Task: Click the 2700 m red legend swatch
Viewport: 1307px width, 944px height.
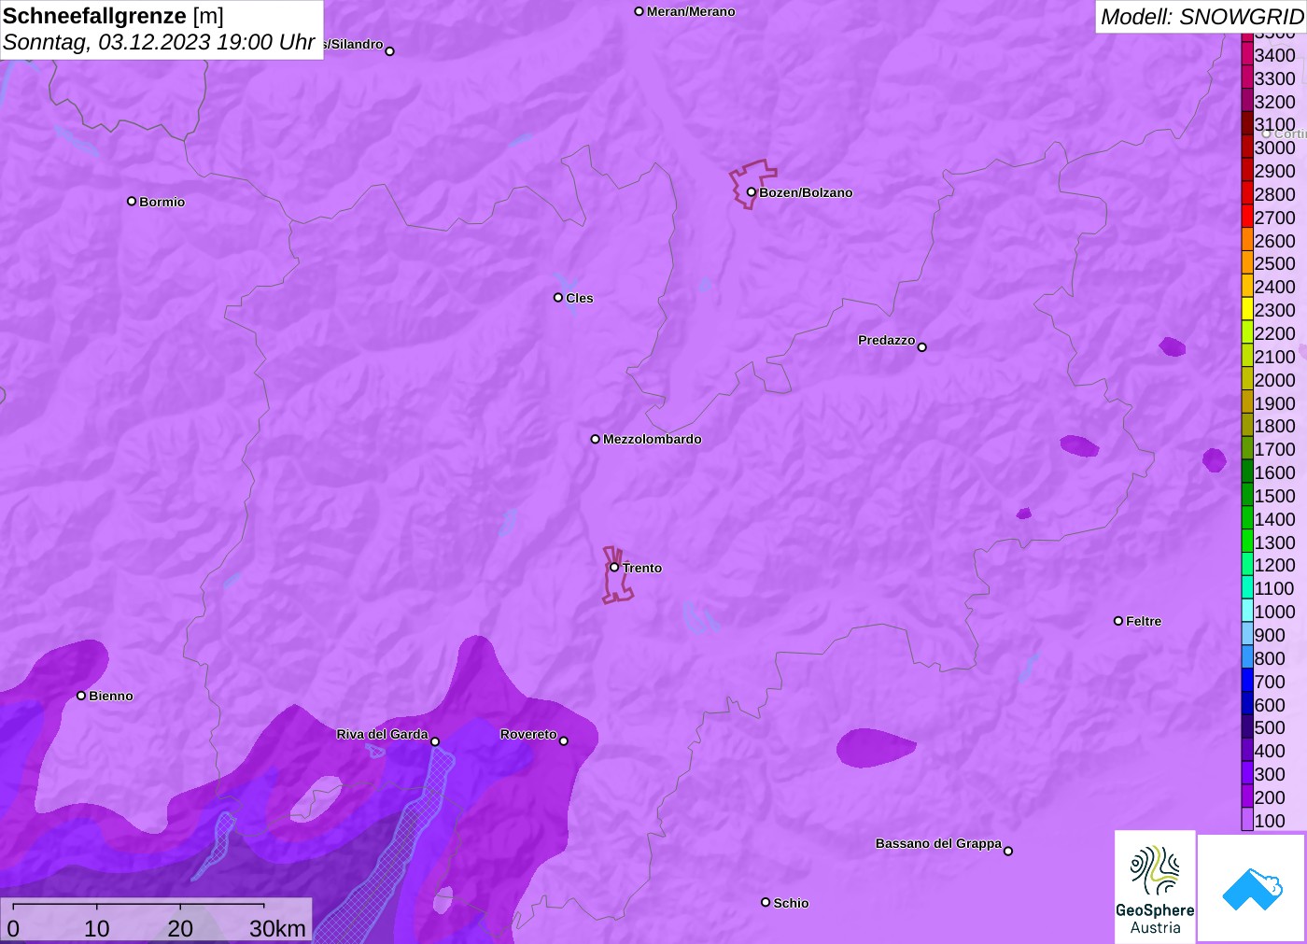Action: 1247,218
